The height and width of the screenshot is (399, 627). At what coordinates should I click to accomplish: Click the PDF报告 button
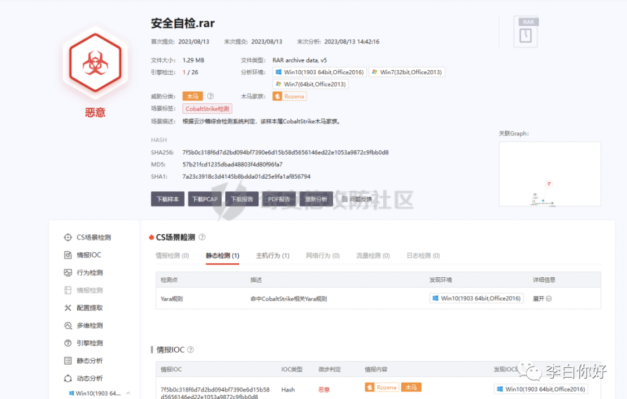click(x=279, y=199)
